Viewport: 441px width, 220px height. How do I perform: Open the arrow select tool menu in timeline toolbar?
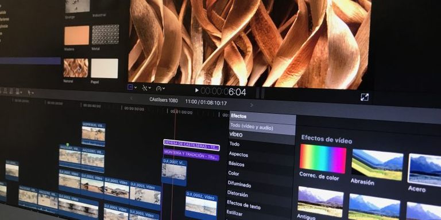(30, 92)
